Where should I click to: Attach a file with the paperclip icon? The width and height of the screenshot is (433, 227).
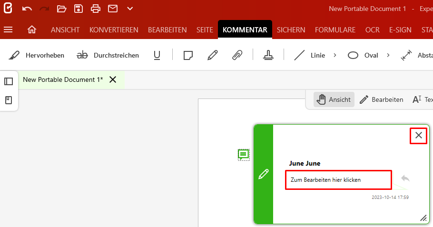click(237, 55)
